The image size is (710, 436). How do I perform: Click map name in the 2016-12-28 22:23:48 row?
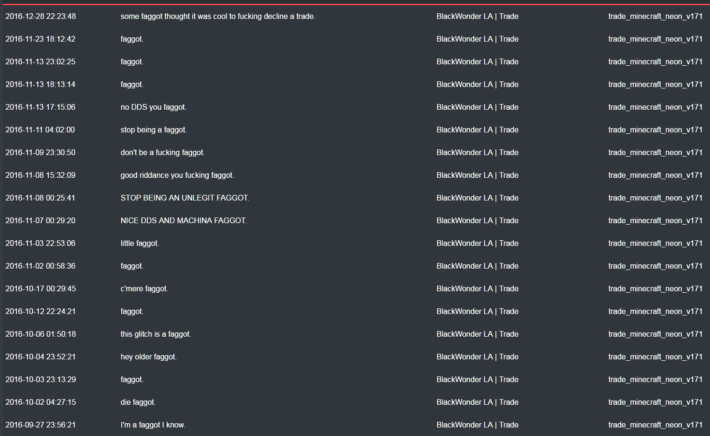656,16
